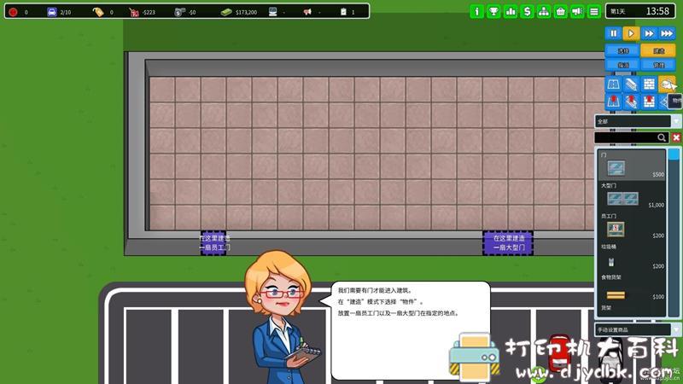Open the green info icon
This screenshot has width=683, height=384.
(476, 12)
